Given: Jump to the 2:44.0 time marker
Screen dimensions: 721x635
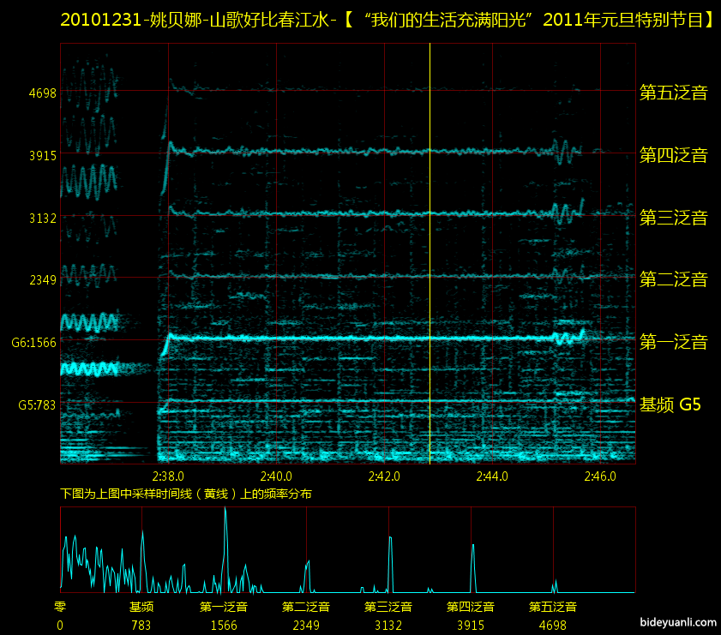Looking at the screenshot, I should coord(492,476).
